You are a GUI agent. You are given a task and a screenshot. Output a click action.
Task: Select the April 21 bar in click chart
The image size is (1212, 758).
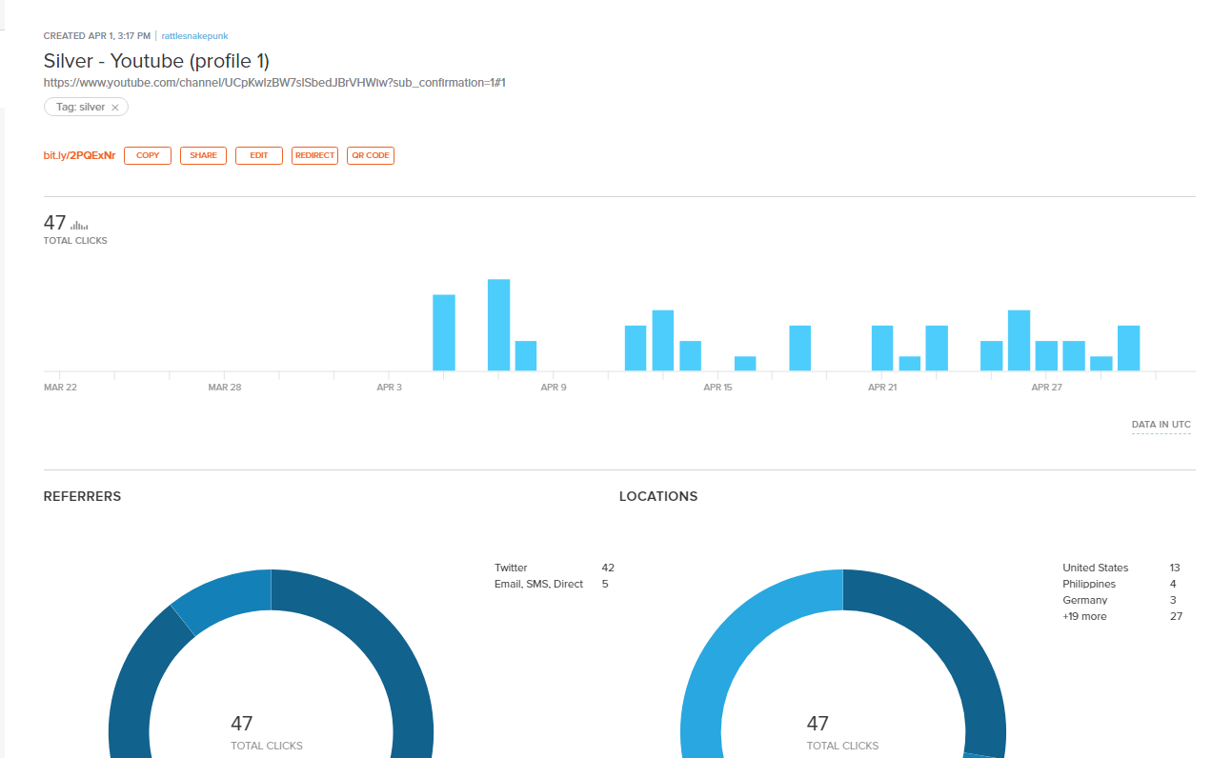click(x=882, y=348)
